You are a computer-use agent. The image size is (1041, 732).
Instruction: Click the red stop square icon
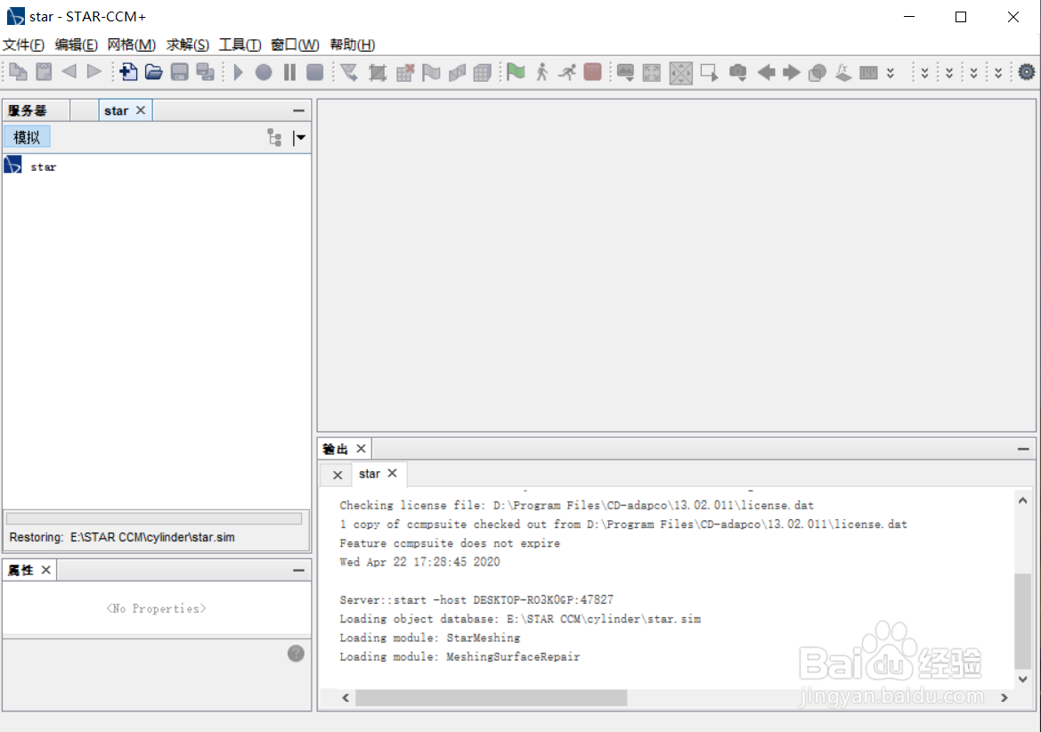[x=593, y=71]
